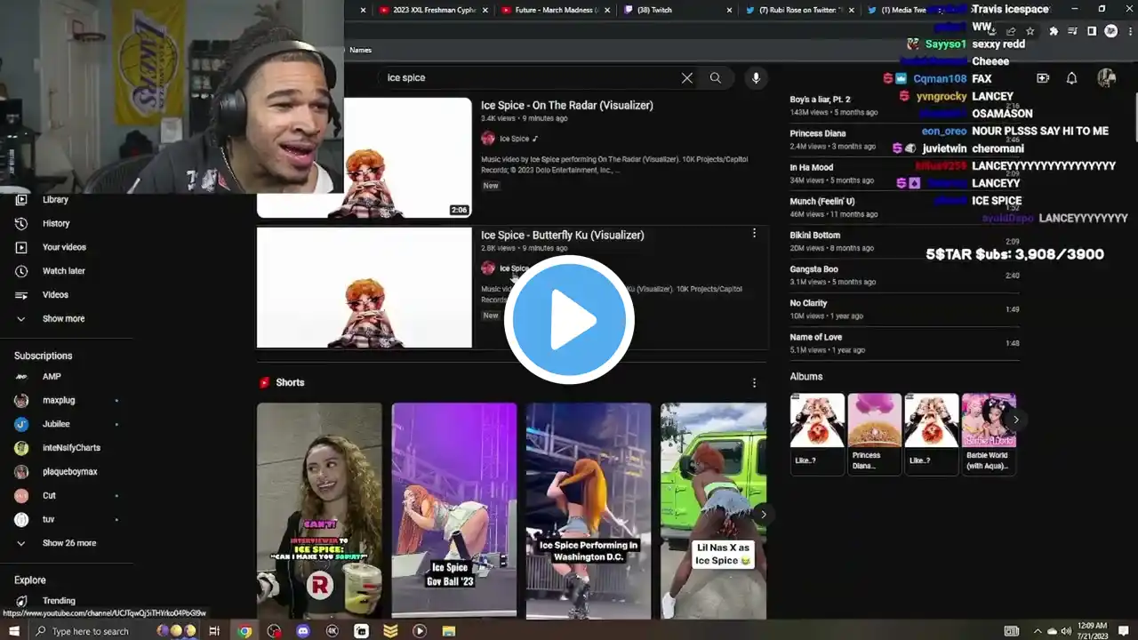
Task: Play the On The Radar video thumbnail
Action: pos(365,158)
